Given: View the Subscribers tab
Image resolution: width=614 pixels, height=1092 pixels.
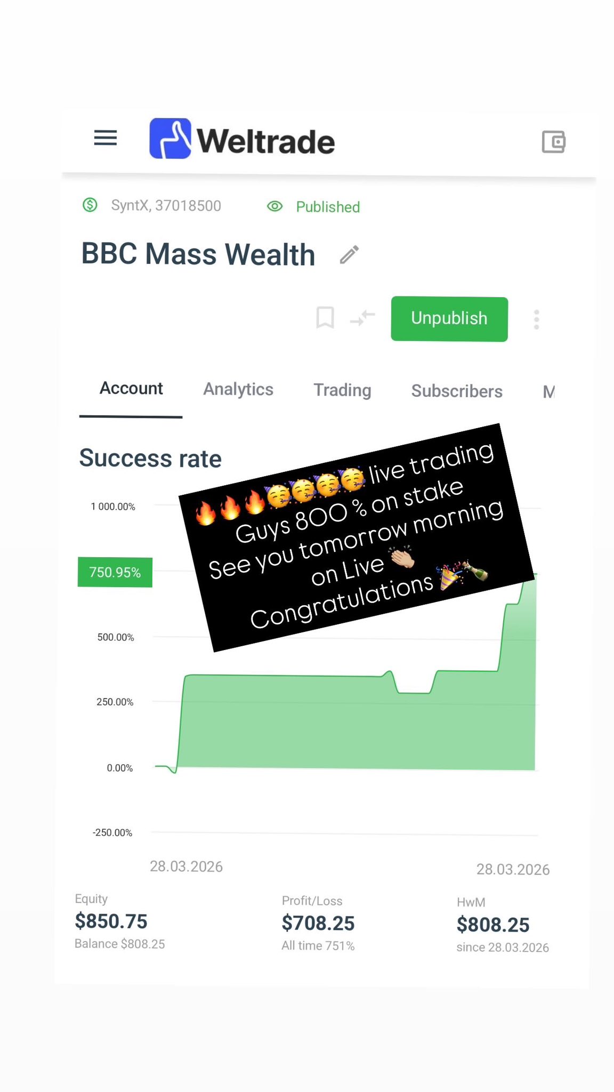Looking at the screenshot, I should [x=457, y=391].
